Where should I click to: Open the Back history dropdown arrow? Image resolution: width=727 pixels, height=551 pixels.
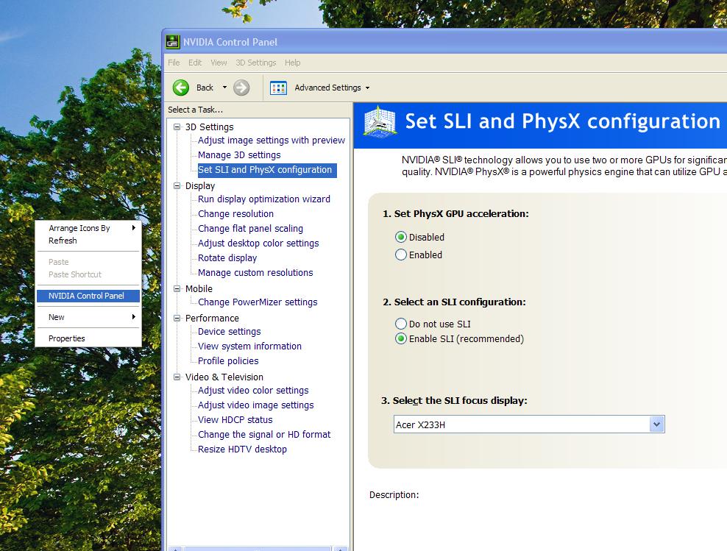coord(225,87)
